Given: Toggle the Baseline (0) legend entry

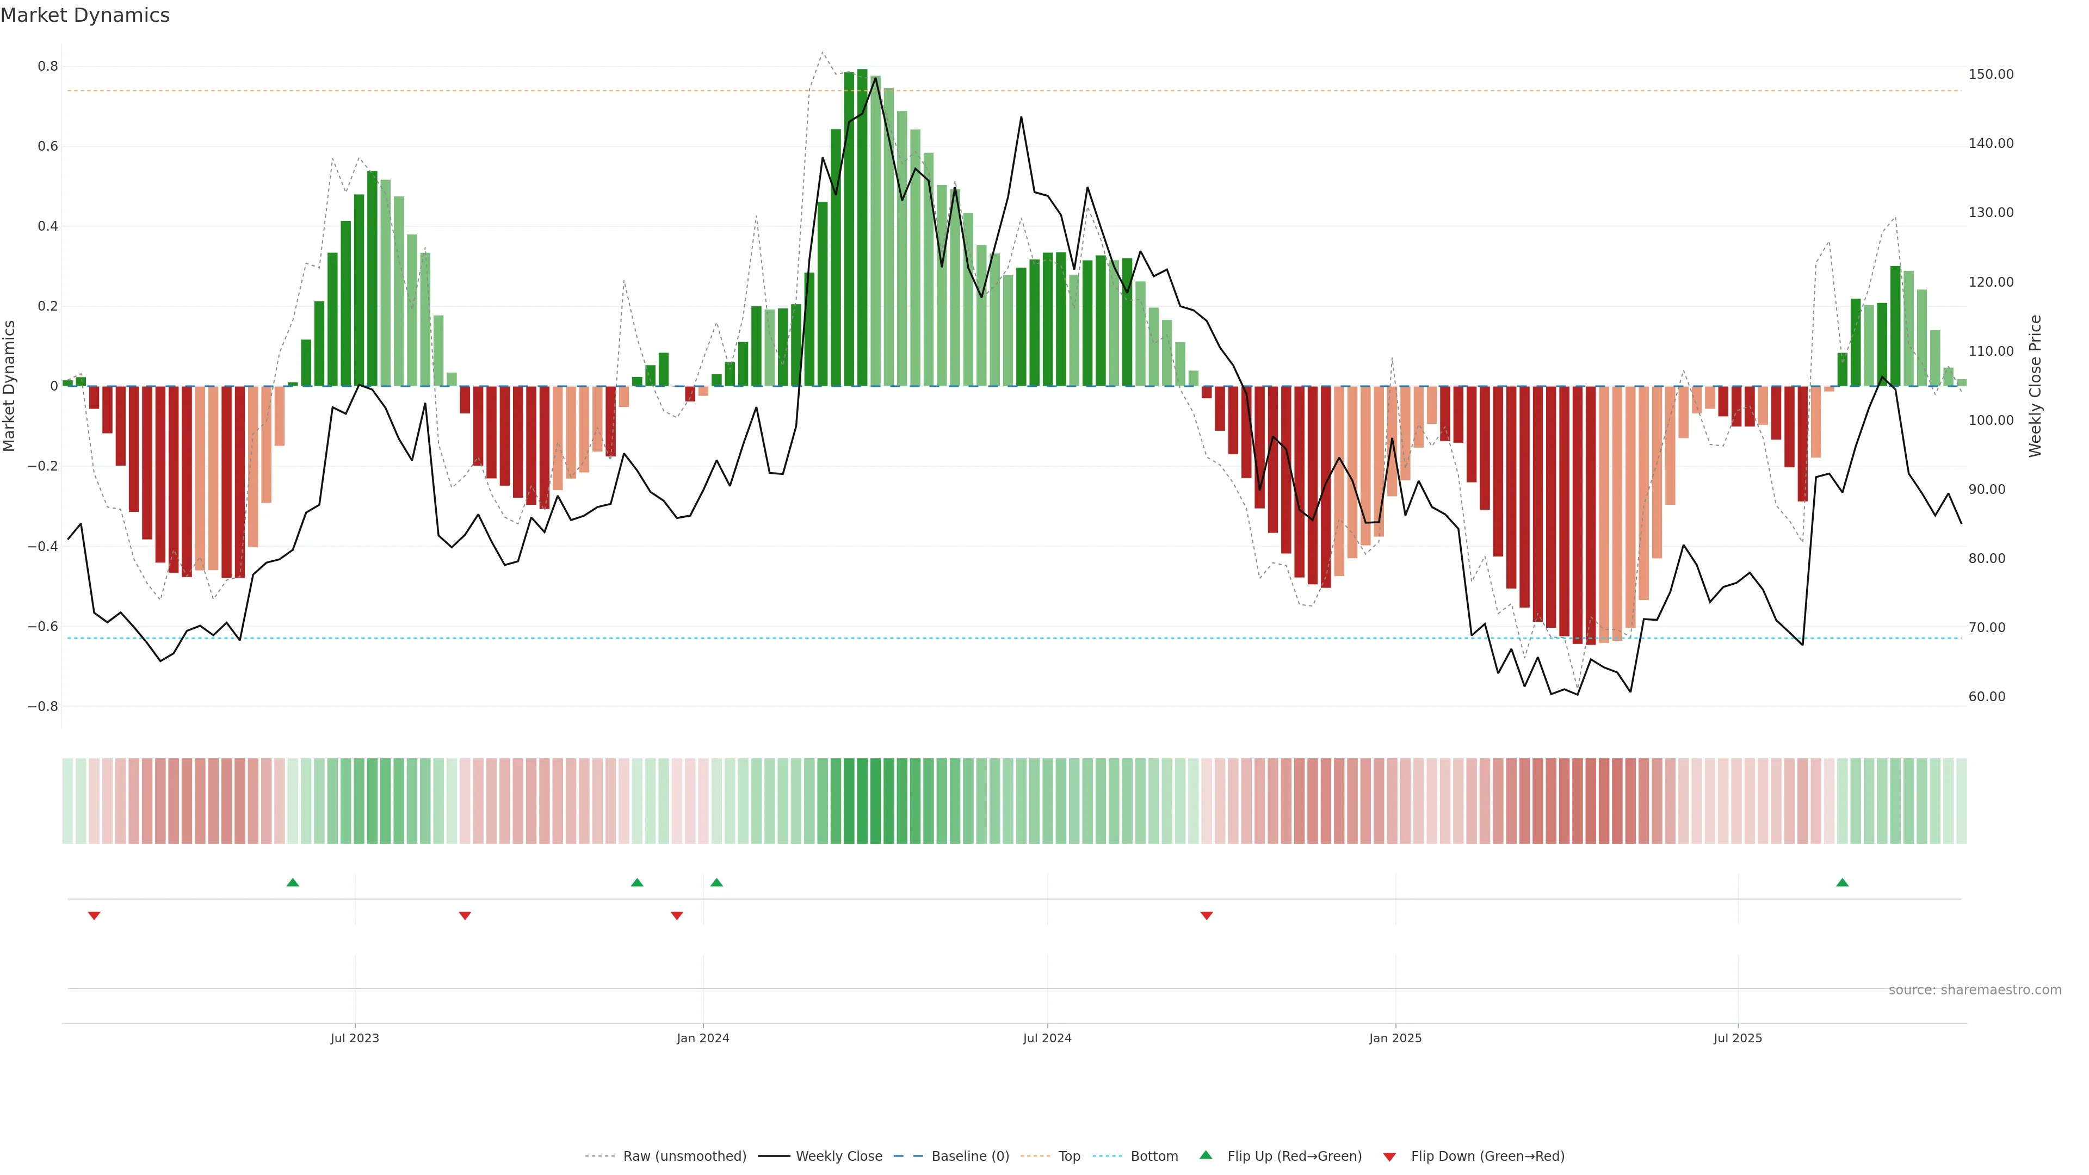Looking at the screenshot, I should (x=970, y=1155).
